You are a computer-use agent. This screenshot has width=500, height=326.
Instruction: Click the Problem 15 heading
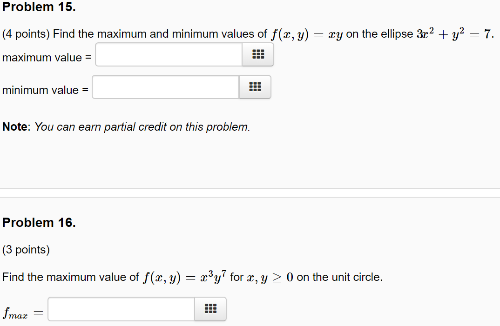(39, 7)
